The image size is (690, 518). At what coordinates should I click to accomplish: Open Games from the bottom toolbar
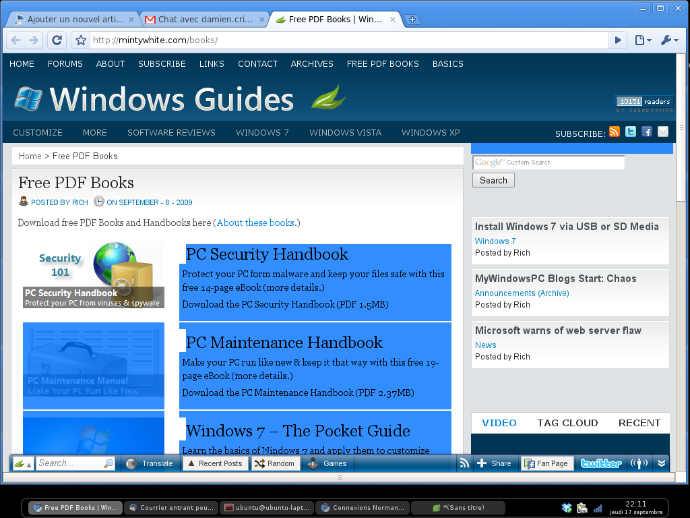tap(328, 463)
